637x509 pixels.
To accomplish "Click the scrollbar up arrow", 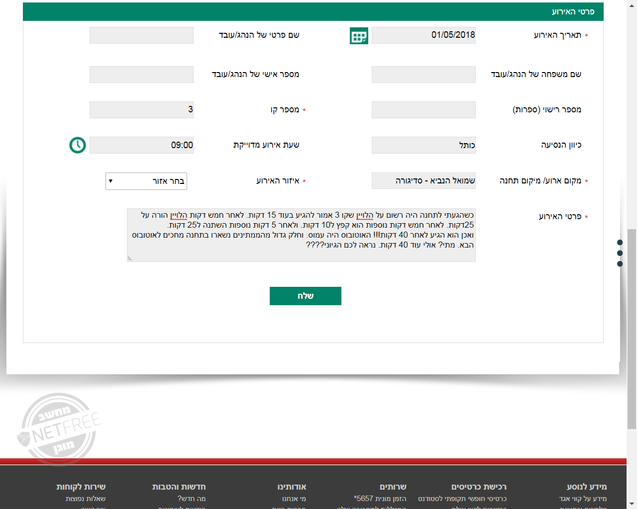I will tap(632, 4).
